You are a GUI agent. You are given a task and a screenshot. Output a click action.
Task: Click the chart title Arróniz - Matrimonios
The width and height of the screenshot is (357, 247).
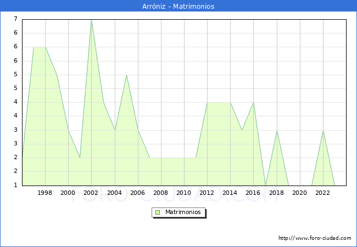pos(178,7)
